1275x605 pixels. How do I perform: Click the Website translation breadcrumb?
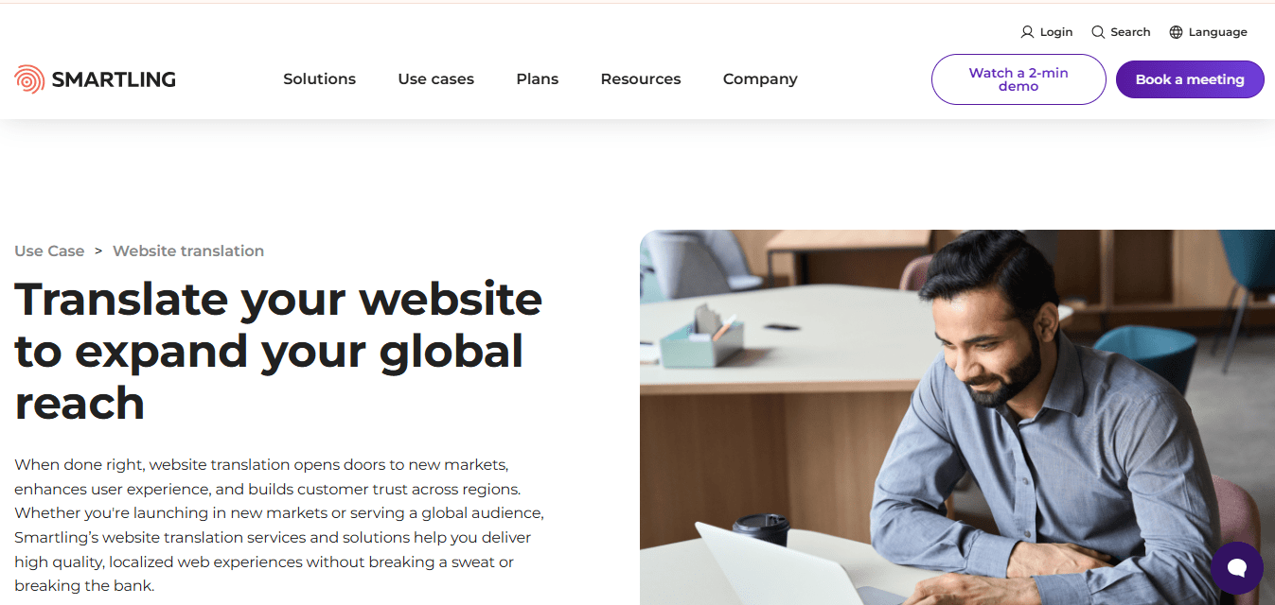(x=188, y=251)
